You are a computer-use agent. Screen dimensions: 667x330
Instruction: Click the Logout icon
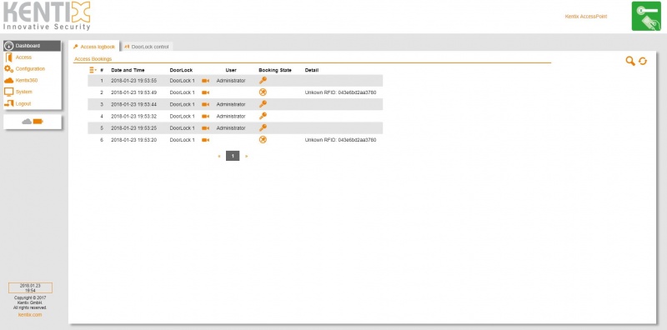pyautogui.click(x=9, y=103)
